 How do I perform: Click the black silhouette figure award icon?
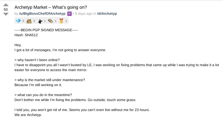tap(40, 21)
